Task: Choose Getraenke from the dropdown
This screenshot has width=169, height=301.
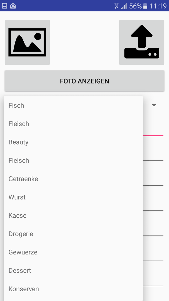Action: click(x=73, y=179)
